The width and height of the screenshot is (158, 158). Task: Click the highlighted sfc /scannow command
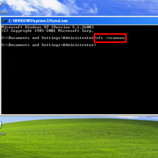tap(110, 38)
